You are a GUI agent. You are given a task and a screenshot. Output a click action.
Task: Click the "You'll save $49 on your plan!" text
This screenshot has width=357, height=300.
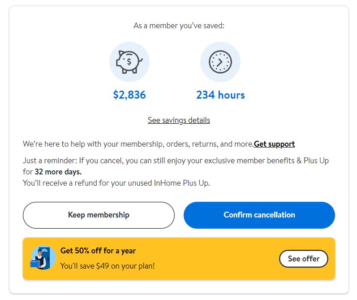coord(108,265)
